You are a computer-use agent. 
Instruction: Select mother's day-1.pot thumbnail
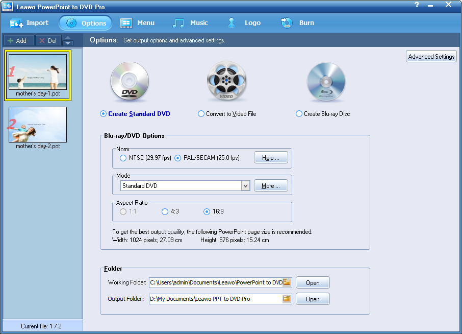[38, 75]
